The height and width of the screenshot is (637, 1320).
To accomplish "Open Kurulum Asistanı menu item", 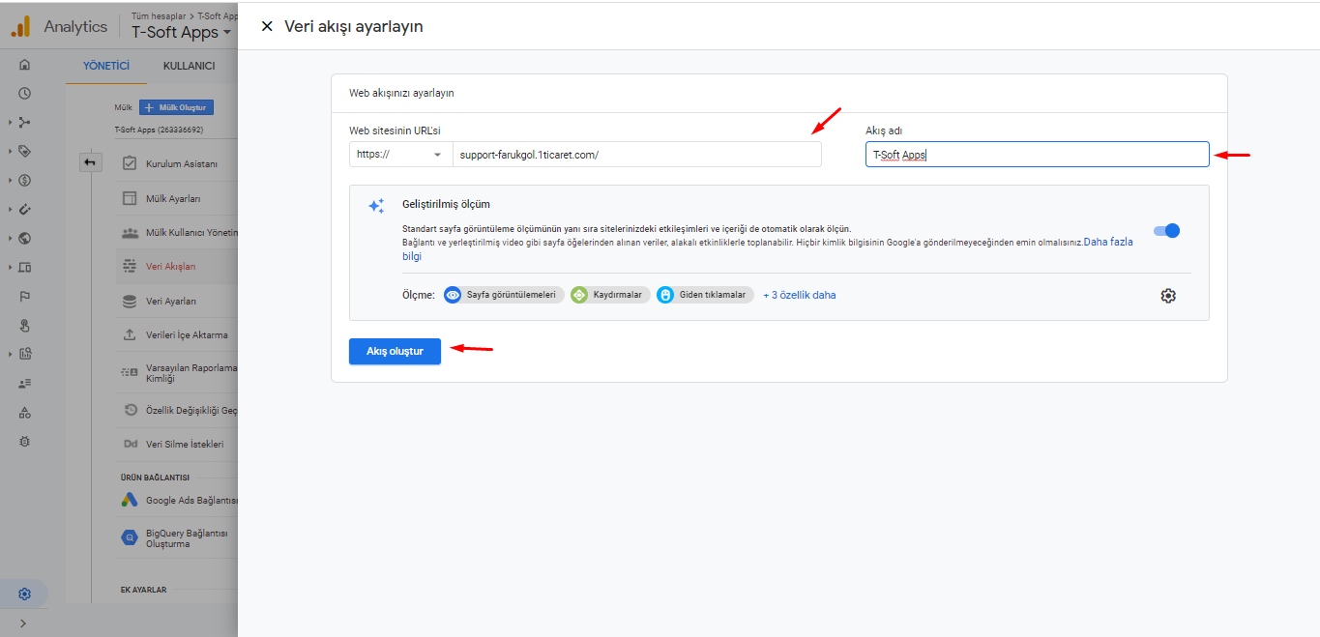I will click(x=177, y=163).
